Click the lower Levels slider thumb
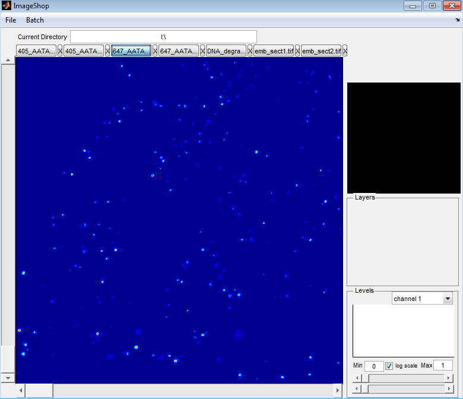The height and width of the screenshot is (399, 463). pyautogui.click(x=365, y=389)
